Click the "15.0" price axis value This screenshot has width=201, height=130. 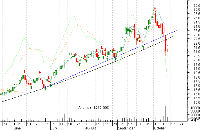pyautogui.click(x=197, y=103)
